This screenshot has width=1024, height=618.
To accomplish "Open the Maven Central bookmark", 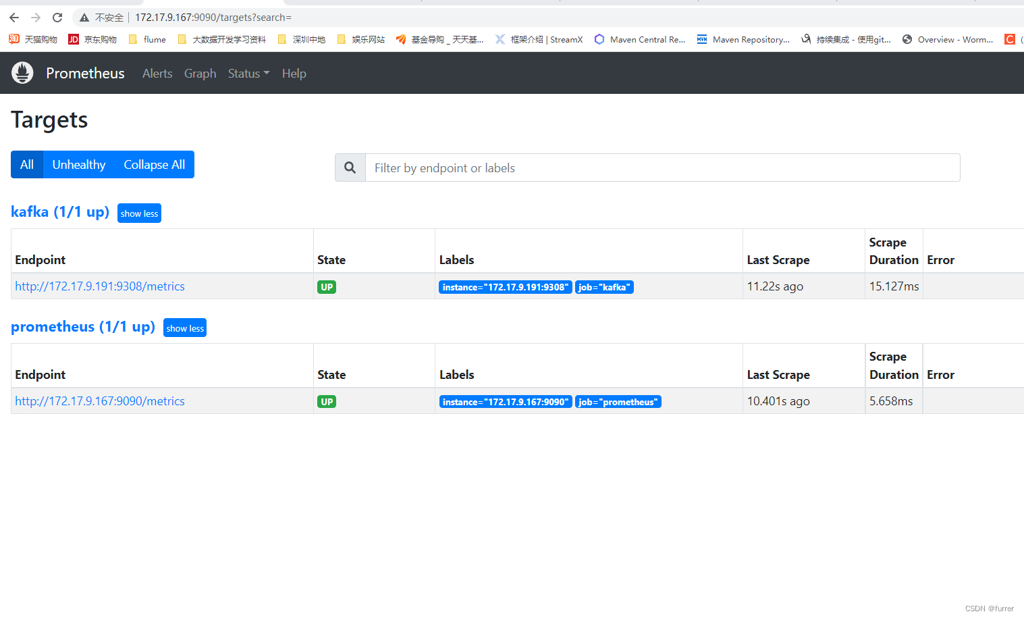I will (639, 39).
